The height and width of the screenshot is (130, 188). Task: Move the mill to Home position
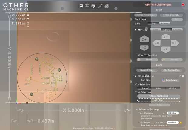(147, 60)
